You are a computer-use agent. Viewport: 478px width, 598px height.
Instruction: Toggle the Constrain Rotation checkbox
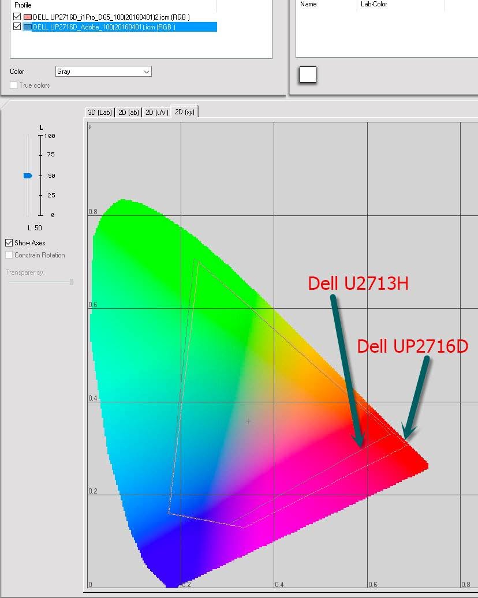9,255
